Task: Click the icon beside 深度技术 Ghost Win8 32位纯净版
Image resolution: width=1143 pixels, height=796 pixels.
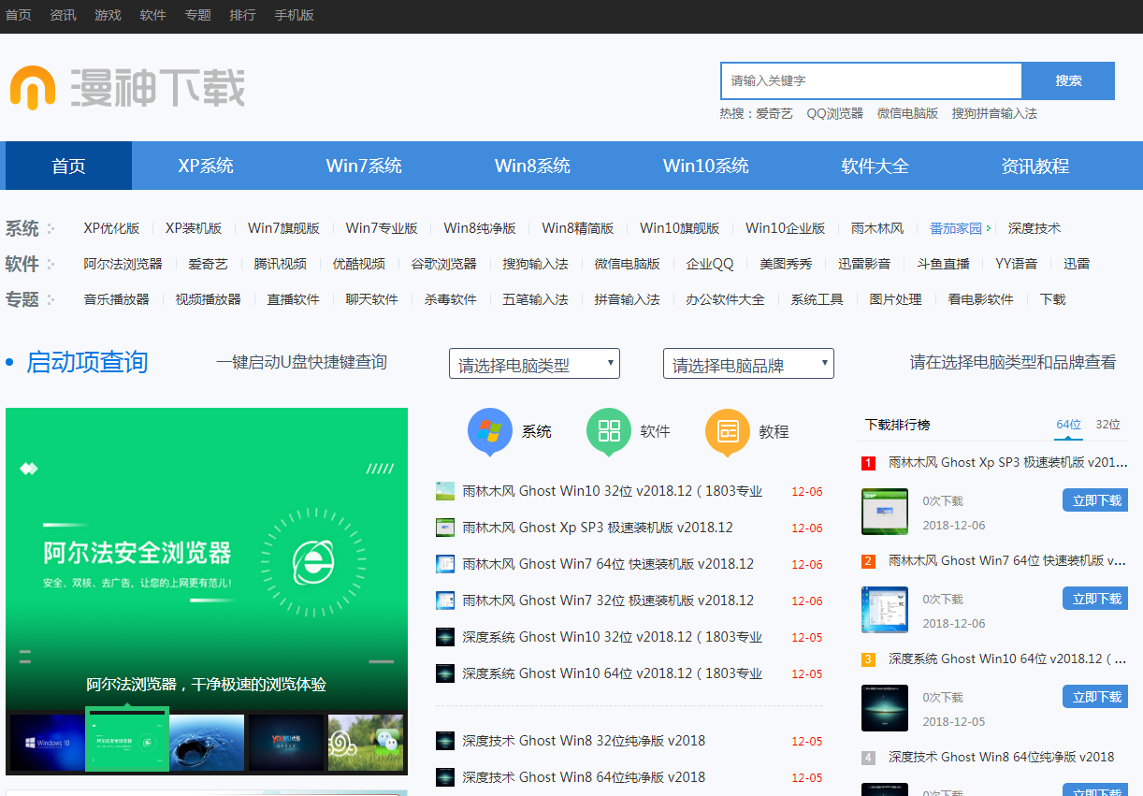Action: [445, 741]
